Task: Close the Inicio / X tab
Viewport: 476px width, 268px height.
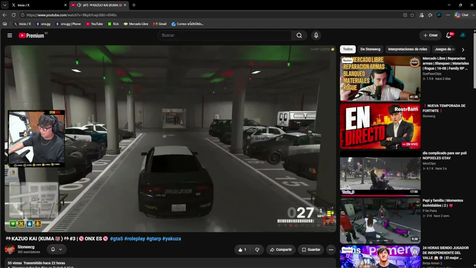Action: [x=65, y=5]
